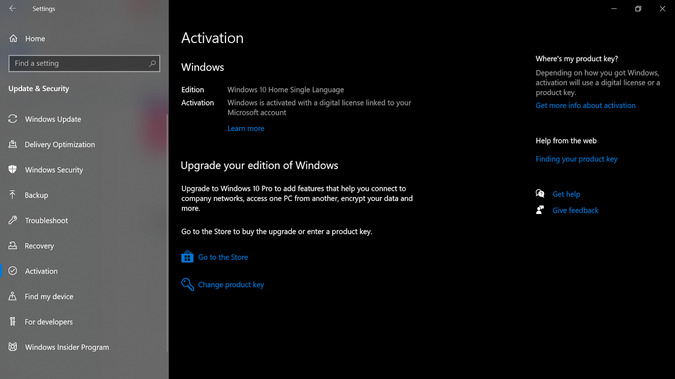Focus the Find a setting search box
675x379 pixels.
pyautogui.click(x=84, y=63)
